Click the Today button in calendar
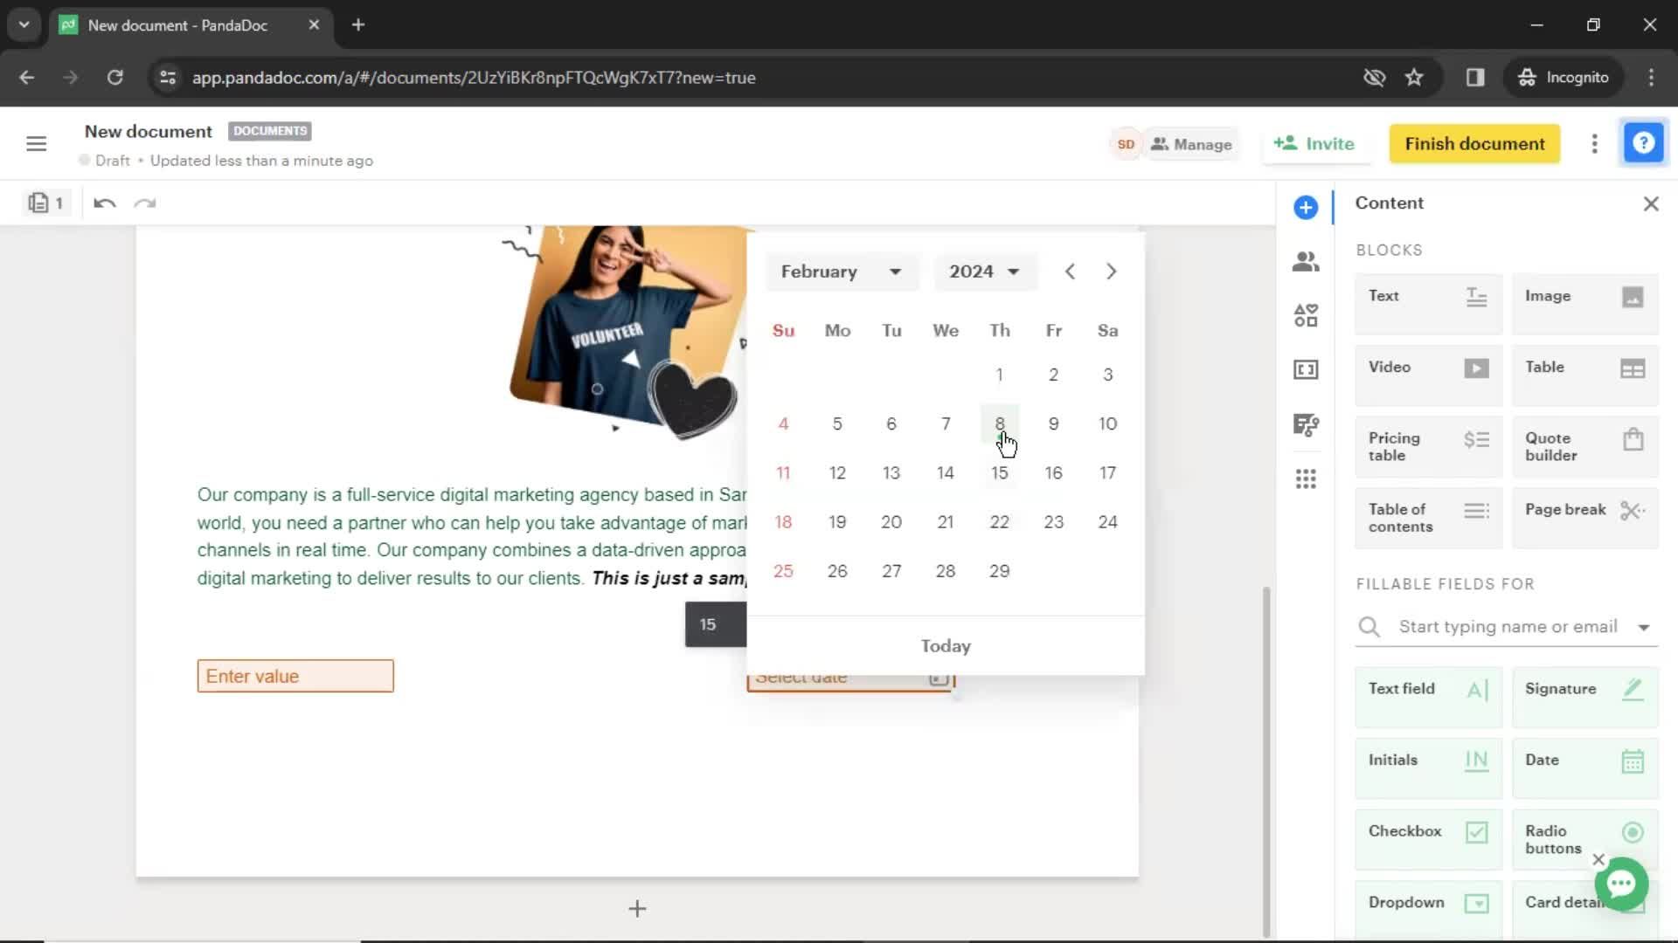Screen dimensions: 1678x943 click(945, 644)
